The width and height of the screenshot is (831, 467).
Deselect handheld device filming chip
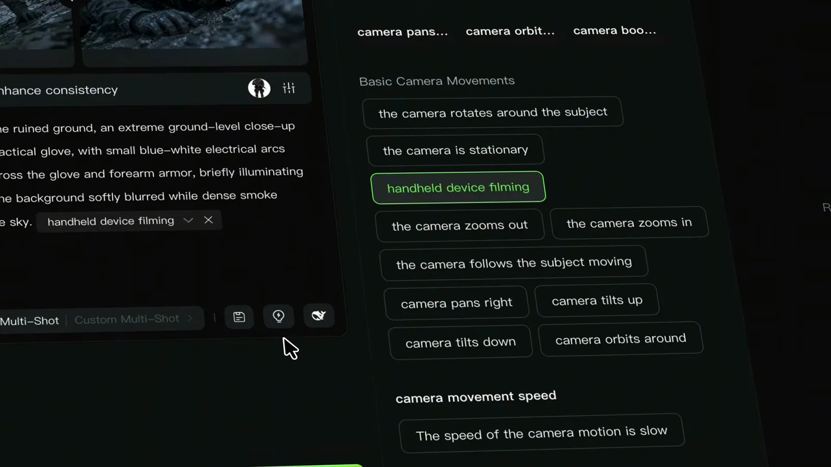[458, 187]
